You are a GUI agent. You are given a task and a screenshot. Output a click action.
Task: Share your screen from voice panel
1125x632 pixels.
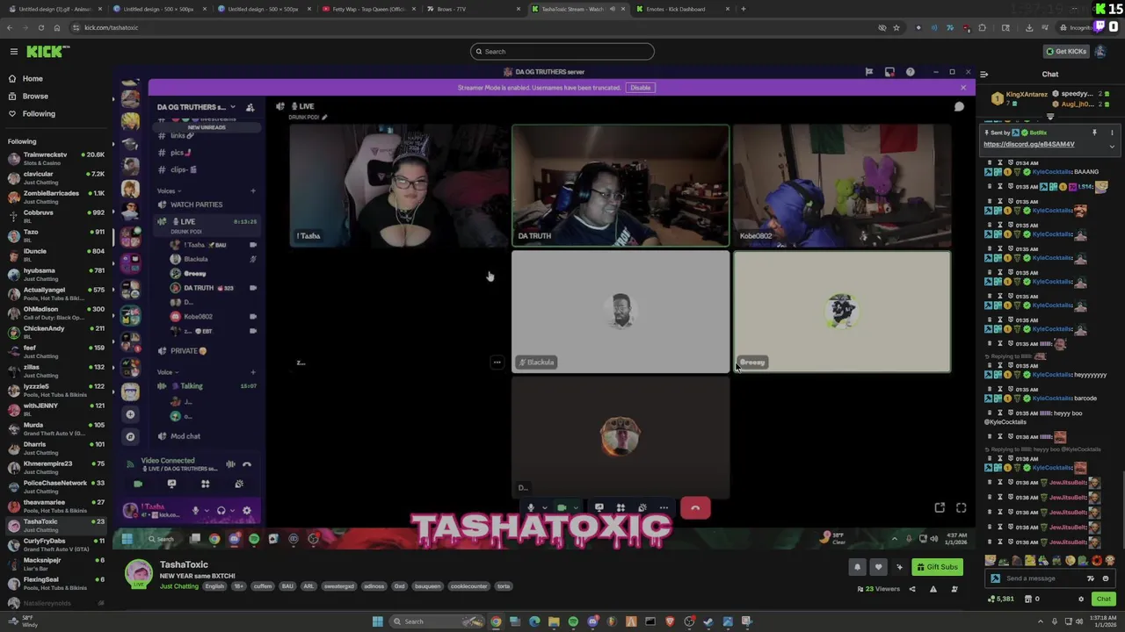(x=171, y=484)
